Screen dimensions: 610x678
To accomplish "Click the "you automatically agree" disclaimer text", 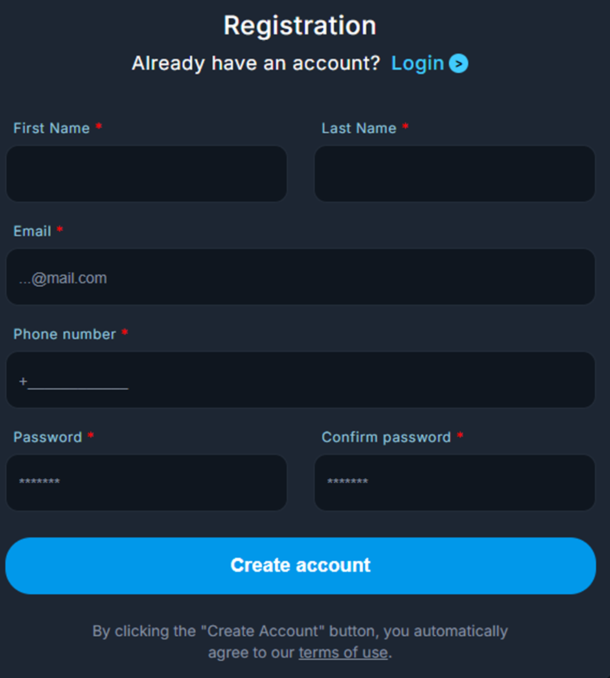I will coord(300,631).
